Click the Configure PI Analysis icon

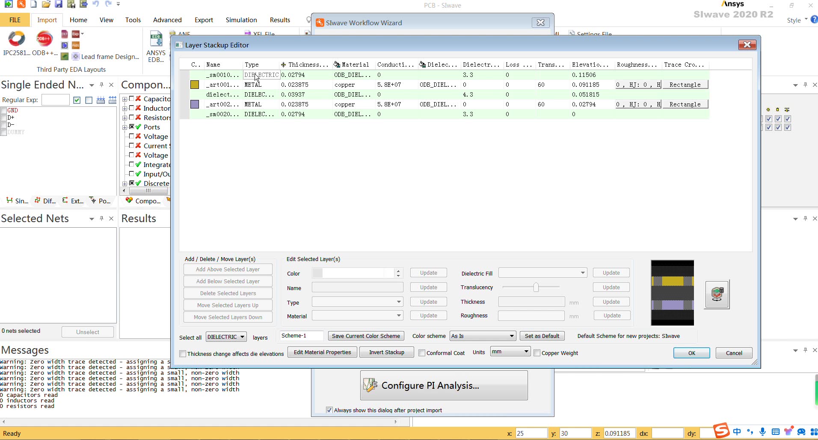point(370,385)
